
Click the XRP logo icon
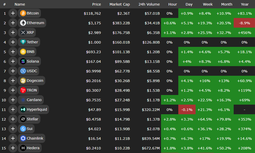pos(23,32)
